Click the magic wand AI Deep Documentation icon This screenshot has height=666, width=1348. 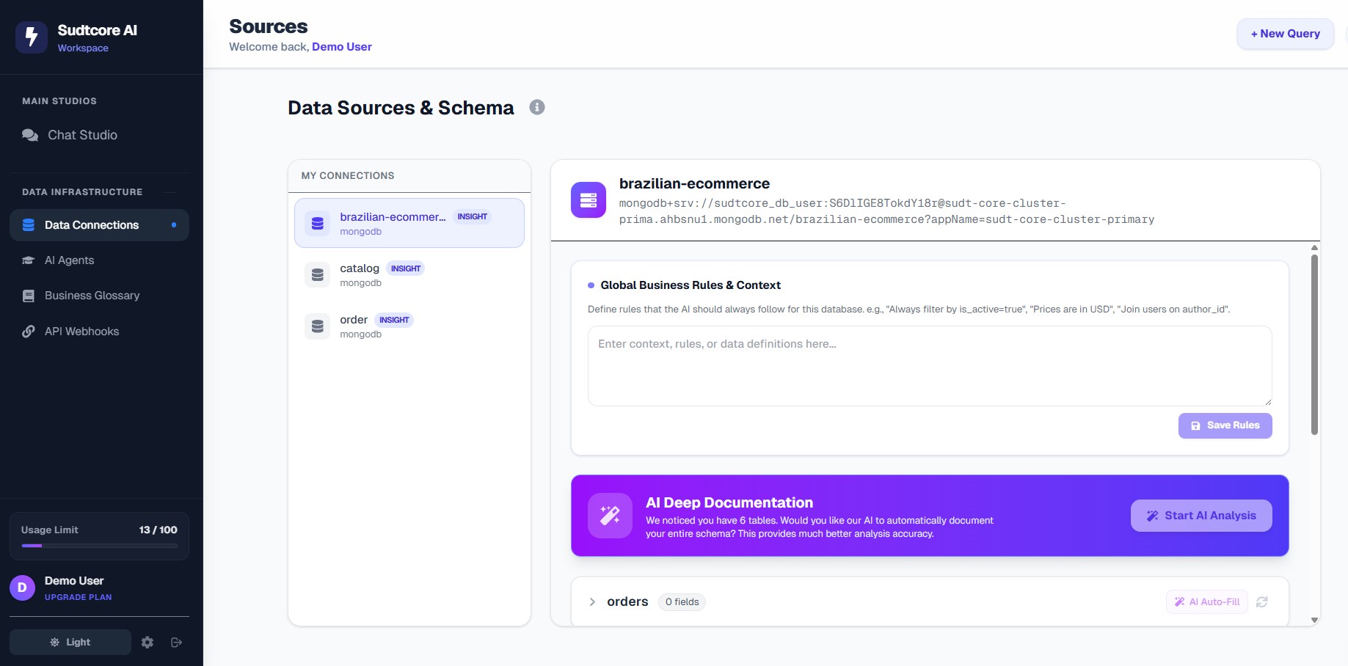coord(610,516)
